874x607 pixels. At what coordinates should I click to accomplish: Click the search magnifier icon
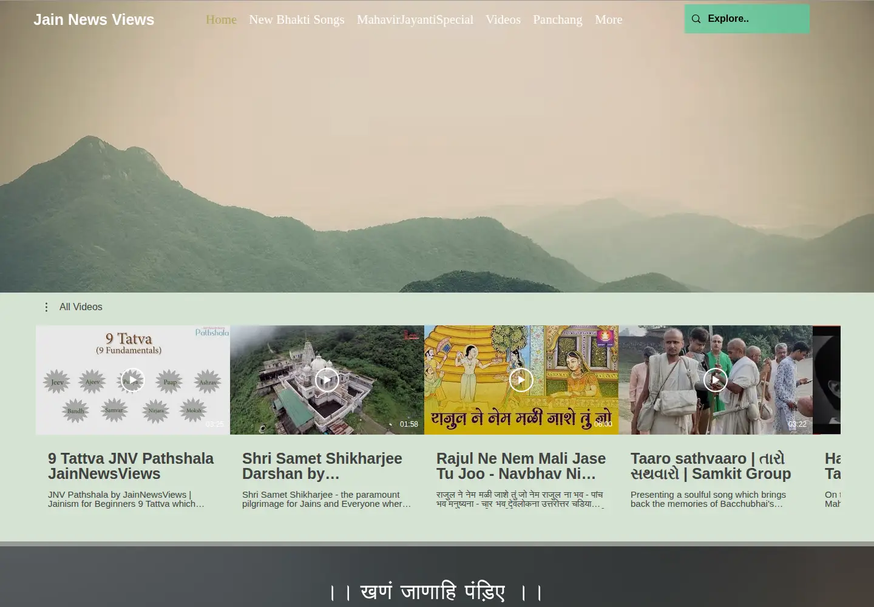pos(696,19)
